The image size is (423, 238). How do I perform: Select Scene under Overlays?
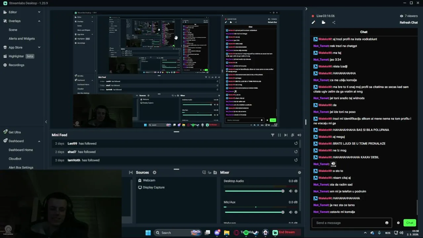coord(13,30)
